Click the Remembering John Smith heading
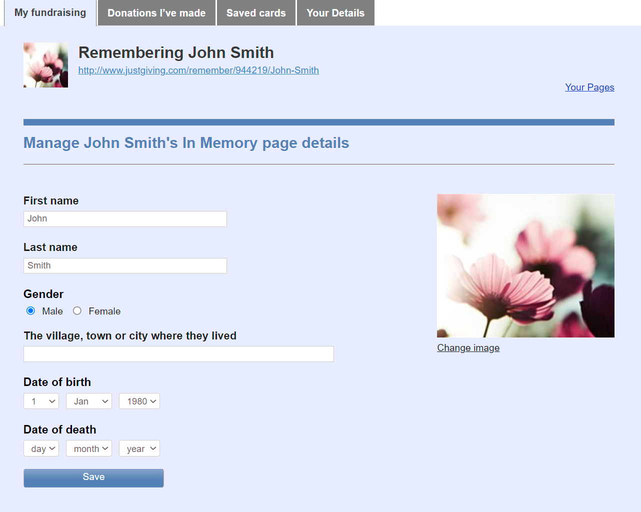 click(176, 52)
